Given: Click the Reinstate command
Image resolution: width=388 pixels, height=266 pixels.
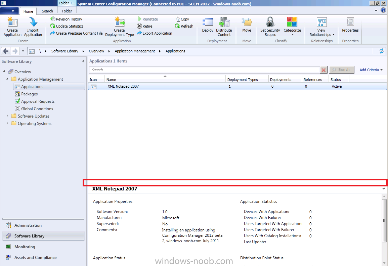Looking at the screenshot, I should tap(147, 19).
